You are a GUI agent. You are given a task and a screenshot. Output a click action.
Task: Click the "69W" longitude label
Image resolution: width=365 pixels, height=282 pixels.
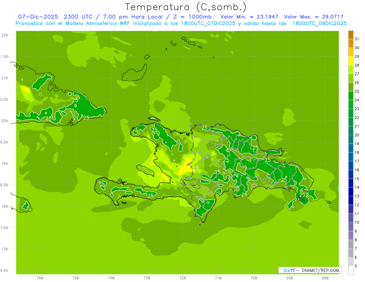290,278
